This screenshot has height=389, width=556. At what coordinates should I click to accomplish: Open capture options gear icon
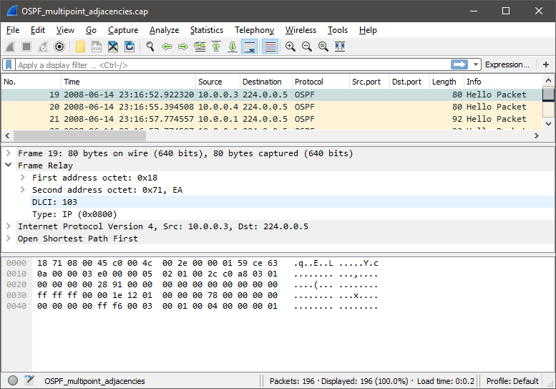pos(59,47)
